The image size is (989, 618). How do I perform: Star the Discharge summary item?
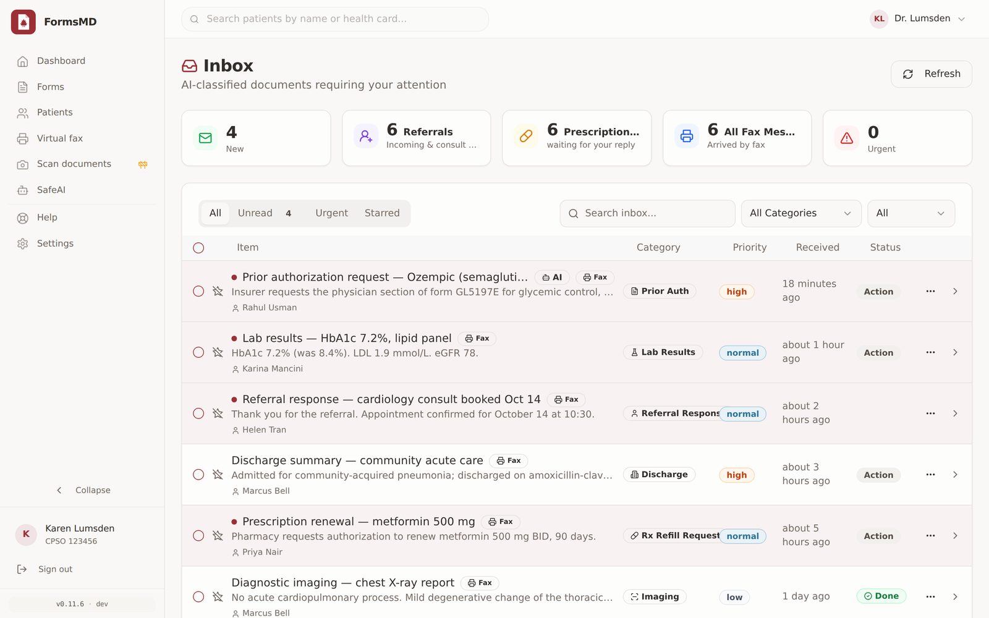pyautogui.click(x=218, y=475)
